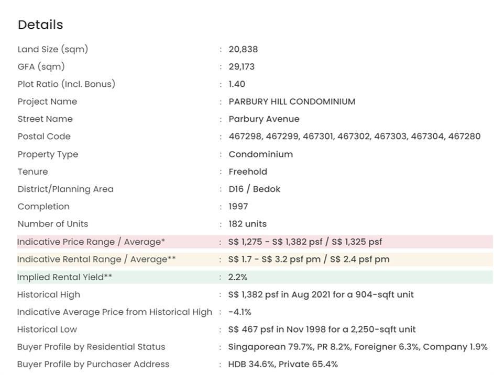Viewport: 494px width, 375px height.
Task: Click the pink Indicative Price Range label
Action: point(91,242)
